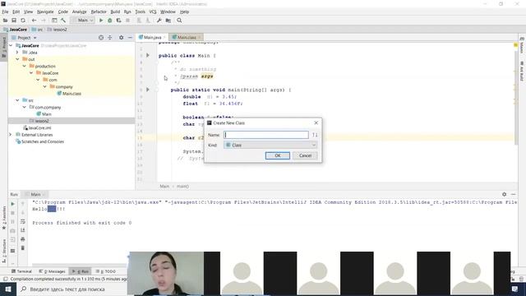526x296 pixels.
Task: Open Run panel gear settings
Action: [504, 194]
